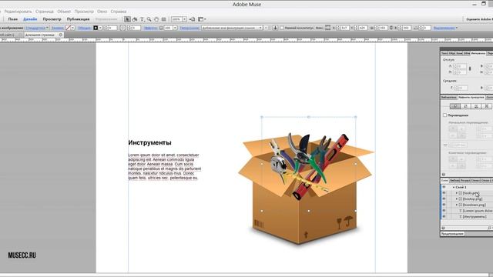
Task: Click the black stroke color swatch
Action: 96,28
